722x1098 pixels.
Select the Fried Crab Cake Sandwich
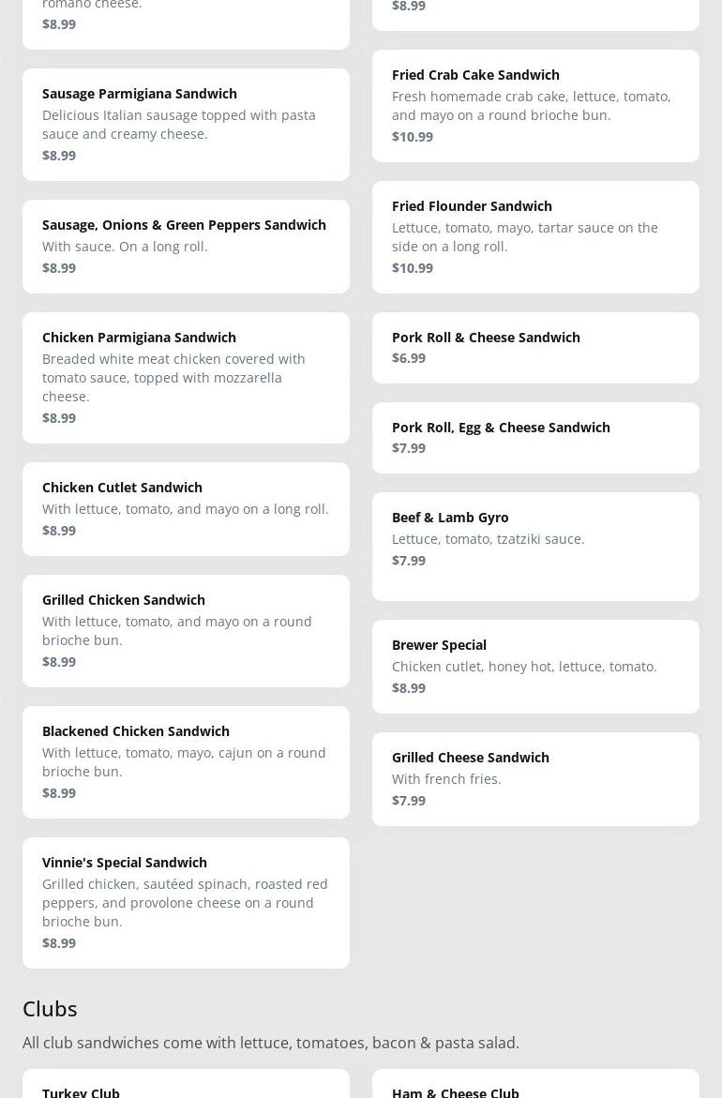tap(535, 105)
